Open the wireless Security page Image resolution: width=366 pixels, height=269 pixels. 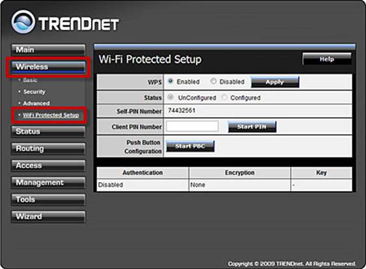point(34,91)
